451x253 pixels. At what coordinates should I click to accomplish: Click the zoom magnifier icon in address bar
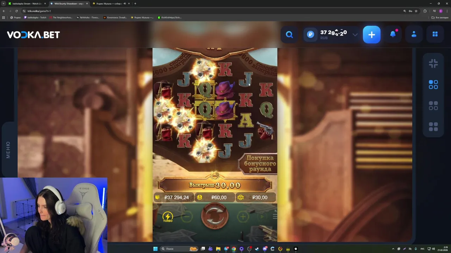point(405,11)
